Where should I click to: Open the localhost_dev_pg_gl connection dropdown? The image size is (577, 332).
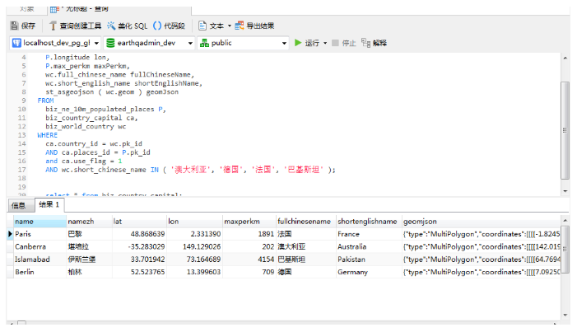point(96,43)
